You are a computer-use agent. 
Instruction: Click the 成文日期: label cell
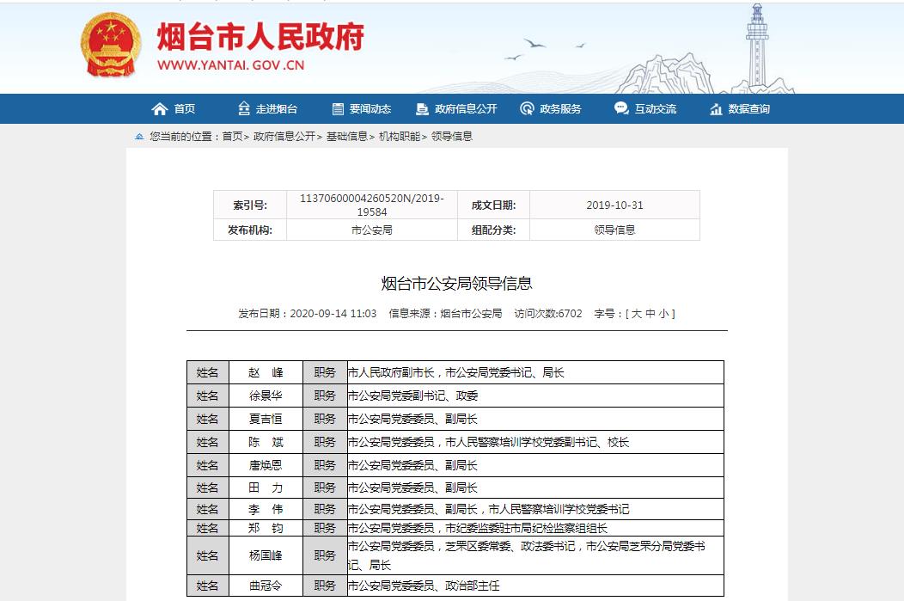tap(493, 205)
